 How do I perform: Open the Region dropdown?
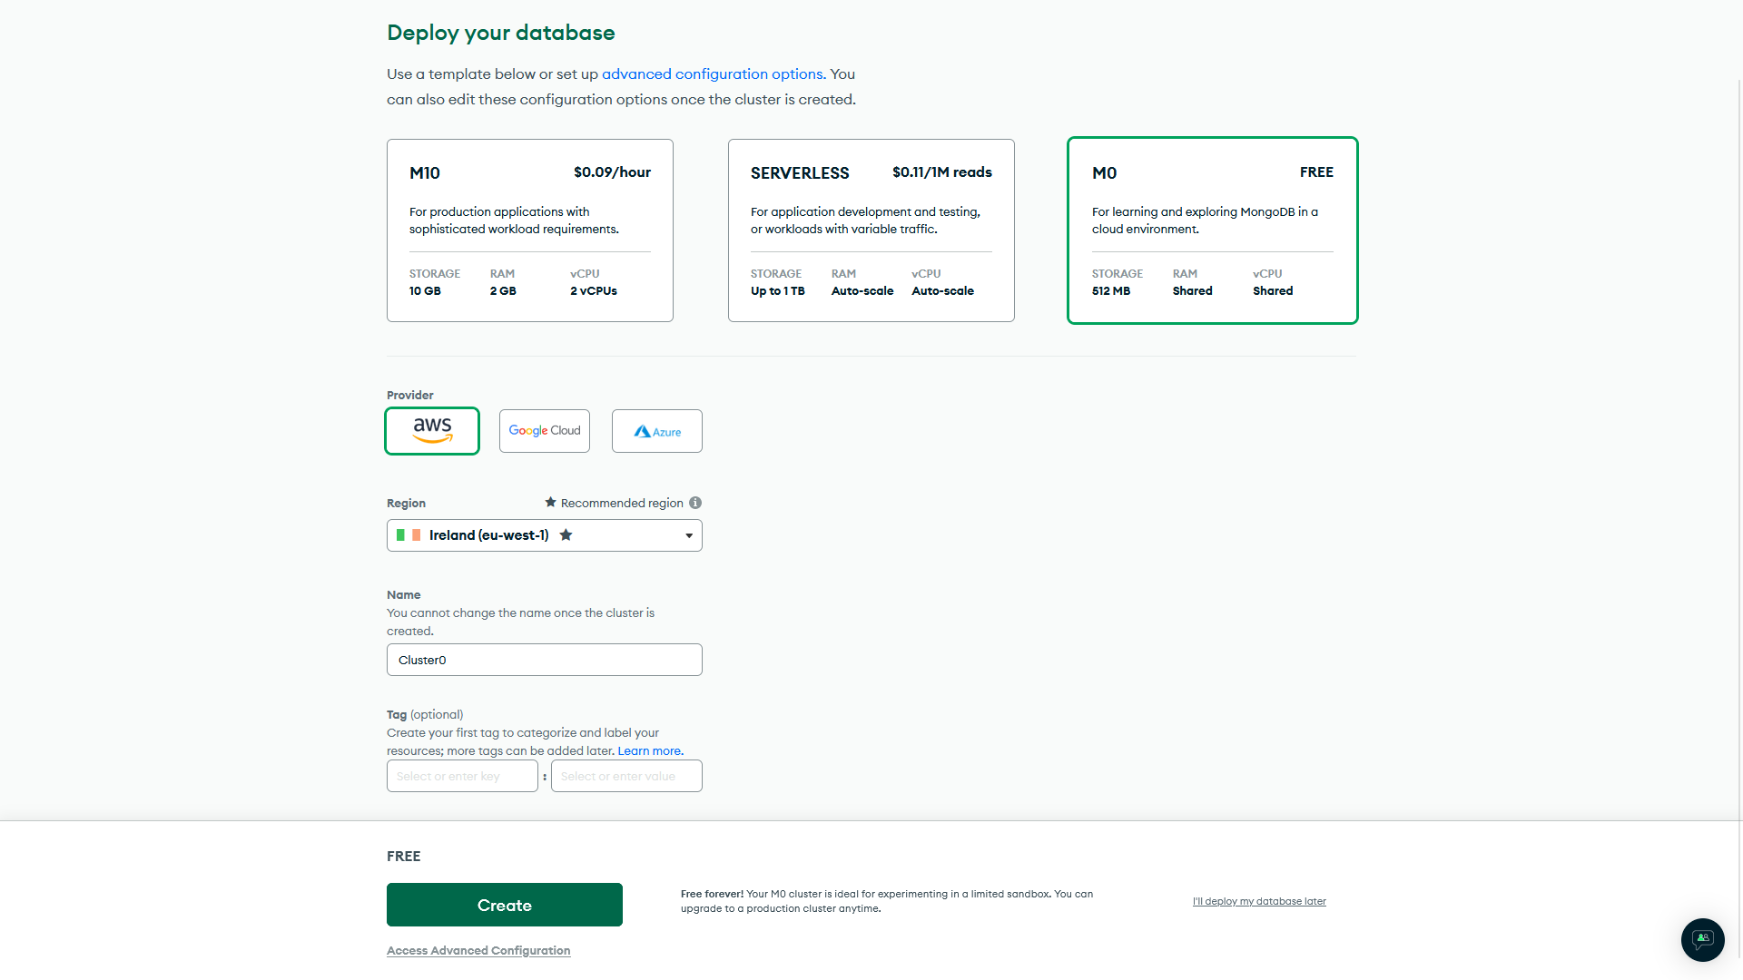[689, 534]
